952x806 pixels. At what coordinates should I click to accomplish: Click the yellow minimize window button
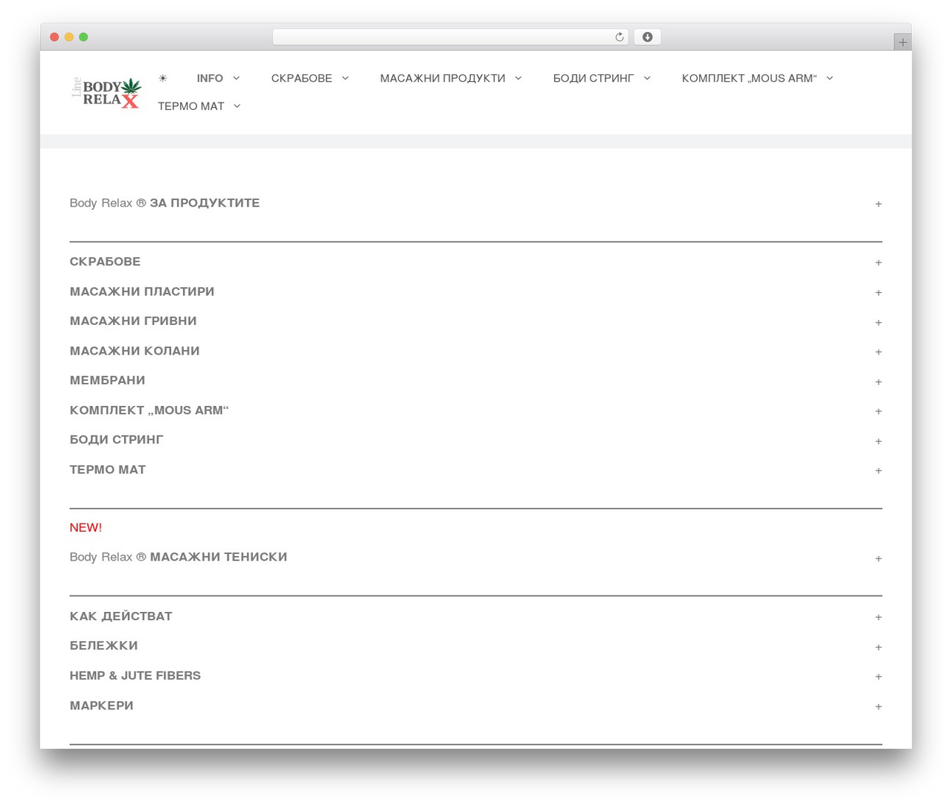pyautogui.click(x=69, y=37)
